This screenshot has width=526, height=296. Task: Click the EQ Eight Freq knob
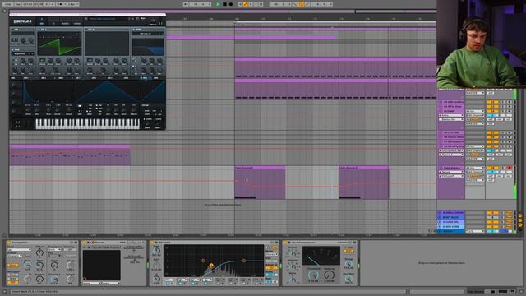[156, 251]
